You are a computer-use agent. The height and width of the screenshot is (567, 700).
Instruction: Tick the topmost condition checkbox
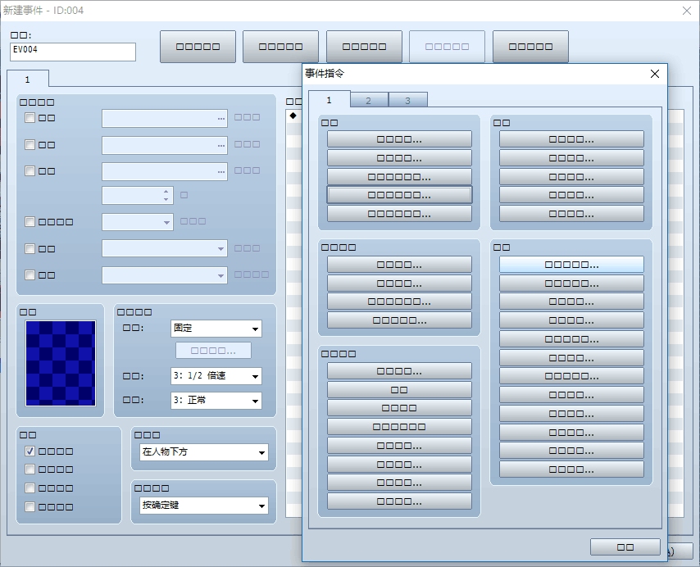[30, 118]
